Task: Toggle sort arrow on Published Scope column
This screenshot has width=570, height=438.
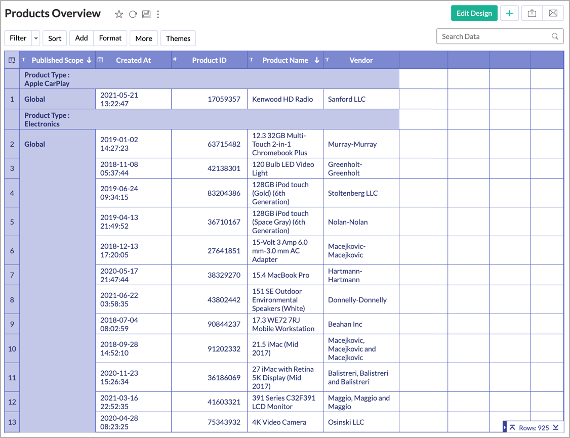Action: point(89,60)
